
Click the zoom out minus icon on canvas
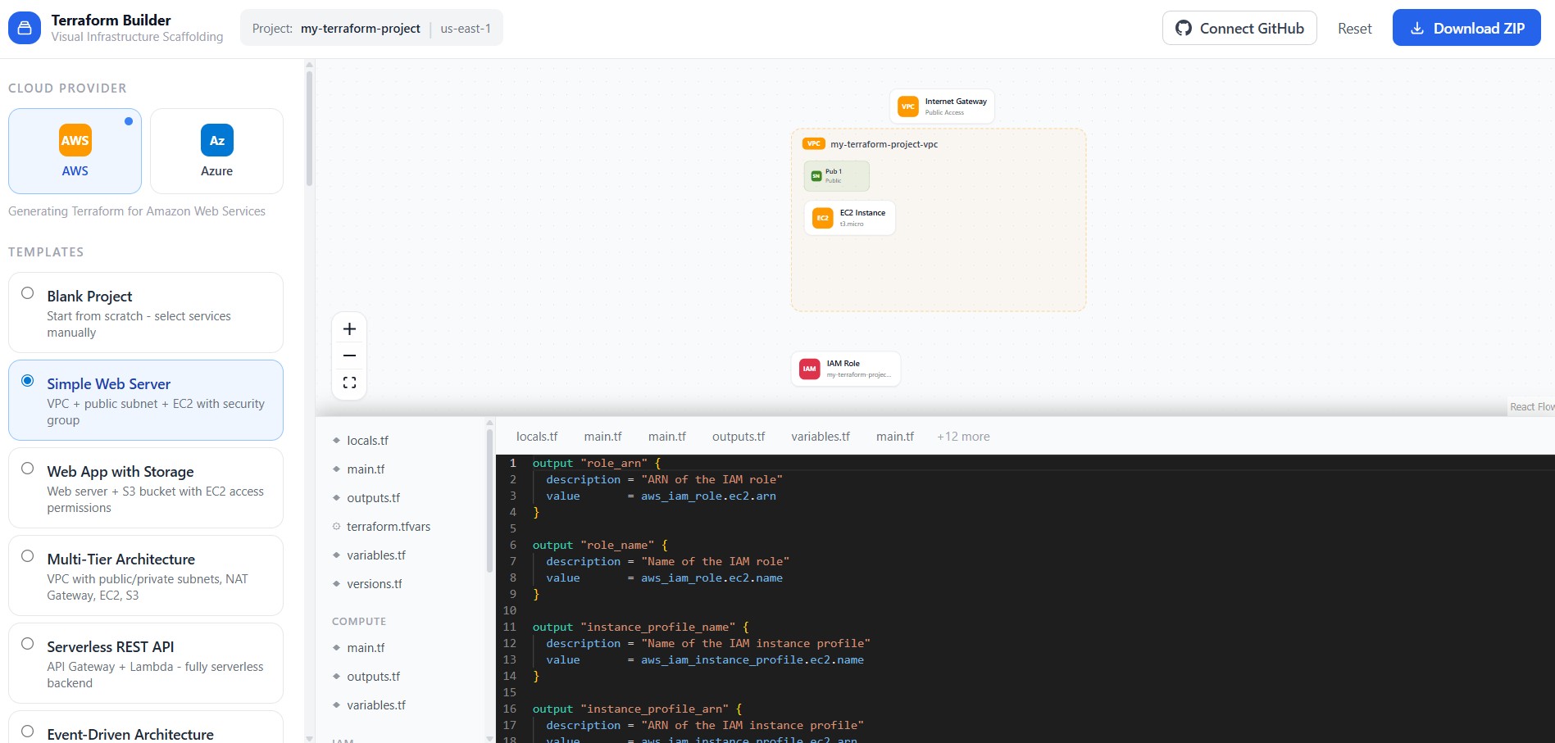coord(349,356)
